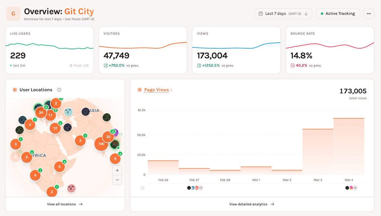The image size is (381, 216).
Task: Click the green 15 badge on map
Action: click(x=112, y=132)
